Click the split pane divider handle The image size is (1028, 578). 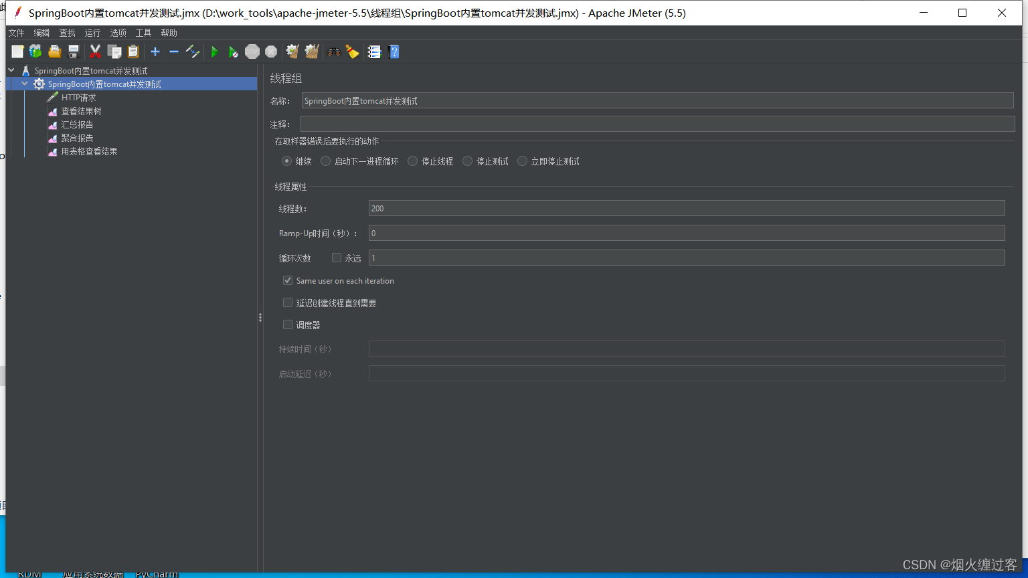click(x=260, y=318)
